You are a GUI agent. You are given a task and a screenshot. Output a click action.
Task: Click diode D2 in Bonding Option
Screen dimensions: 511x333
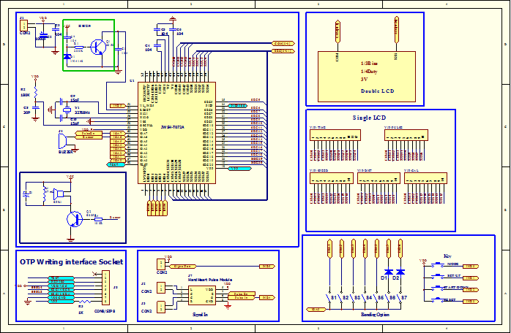coord(401,272)
